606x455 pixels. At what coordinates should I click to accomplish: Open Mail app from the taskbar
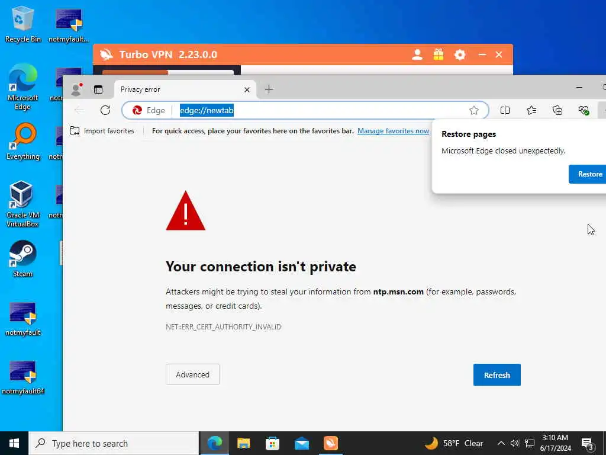point(301,443)
